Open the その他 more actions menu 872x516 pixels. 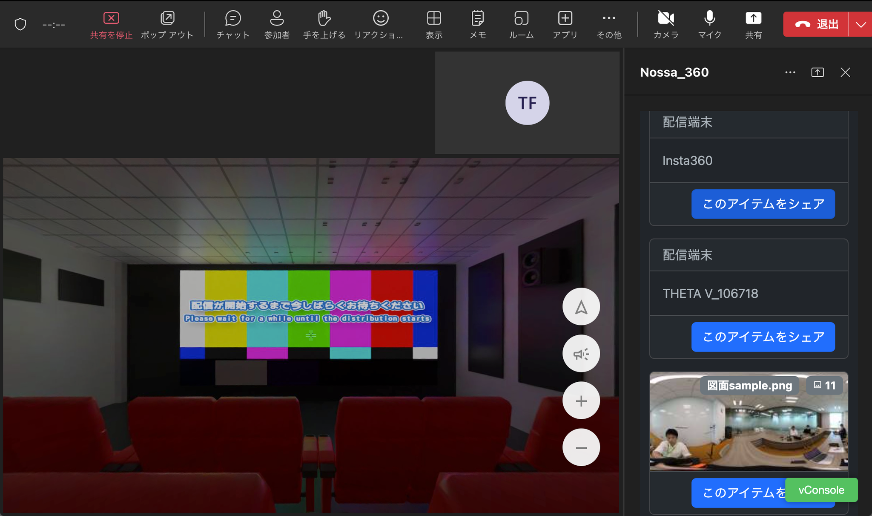pyautogui.click(x=609, y=24)
